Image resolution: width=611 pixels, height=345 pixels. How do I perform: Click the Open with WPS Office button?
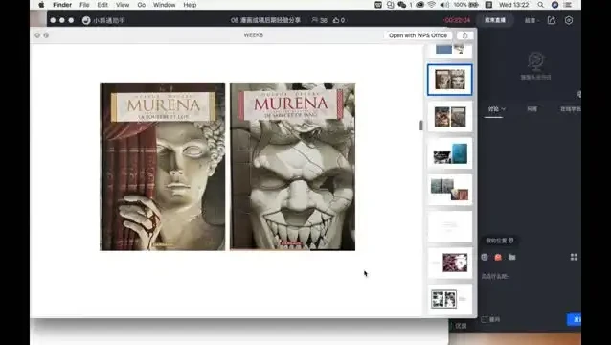pos(418,35)
